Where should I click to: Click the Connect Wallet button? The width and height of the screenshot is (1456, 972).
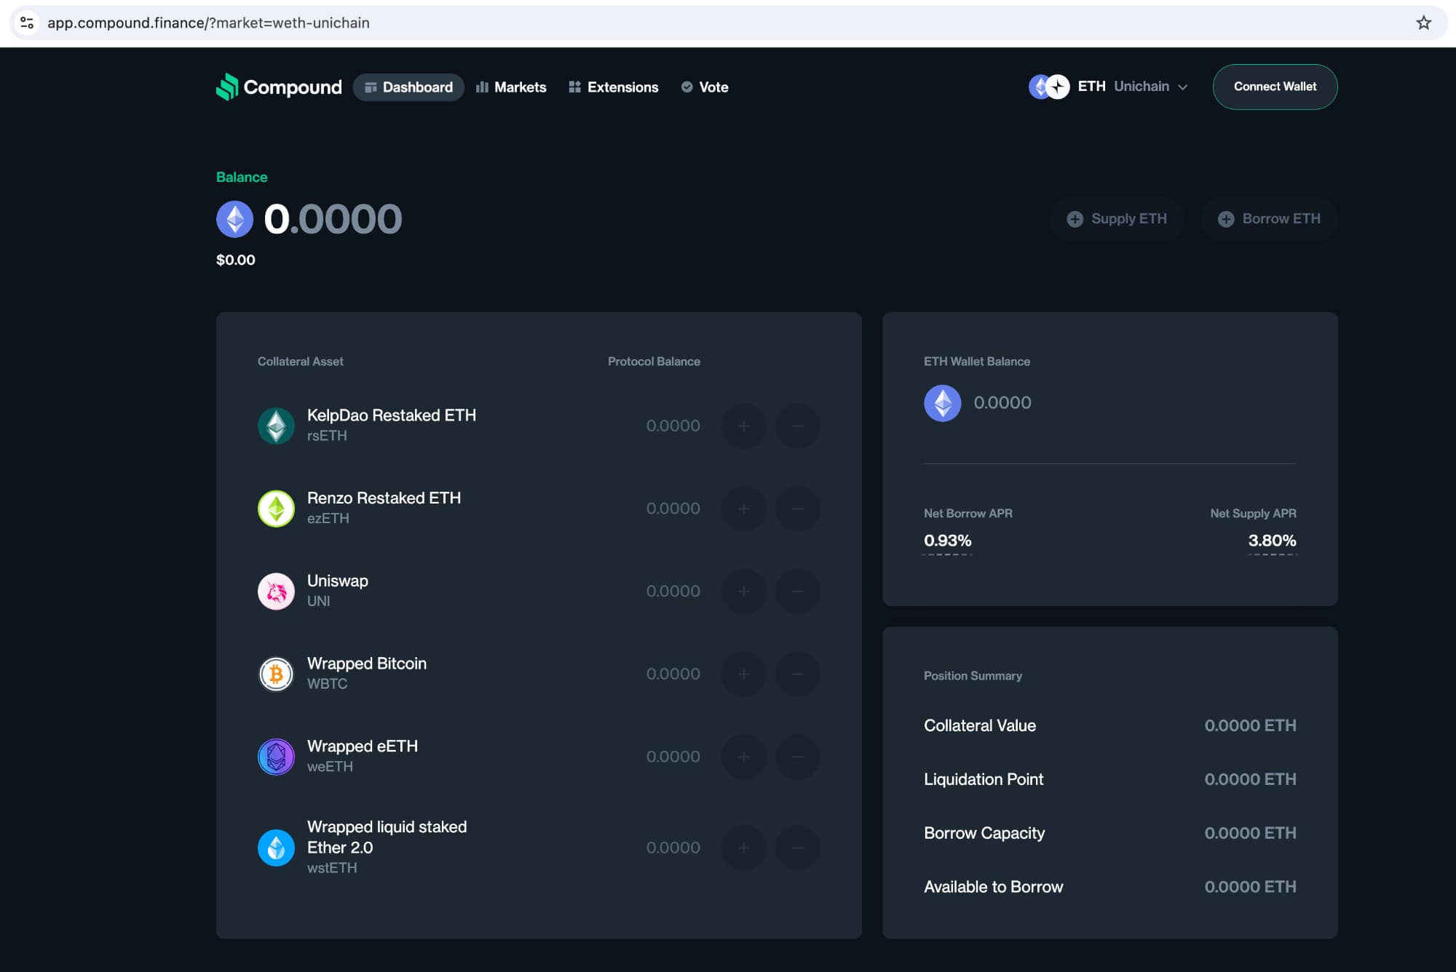1274,87
